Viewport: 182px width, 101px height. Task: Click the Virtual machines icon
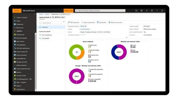click(15, 55)
